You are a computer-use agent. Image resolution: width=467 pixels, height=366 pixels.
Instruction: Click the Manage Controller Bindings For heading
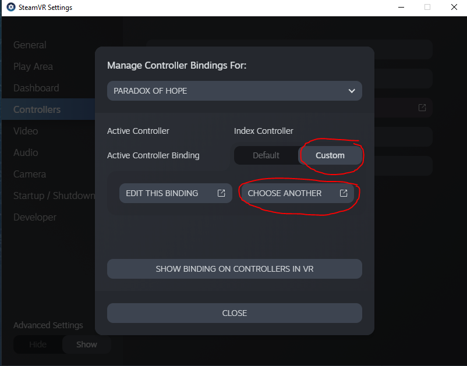tap(176, 66)
